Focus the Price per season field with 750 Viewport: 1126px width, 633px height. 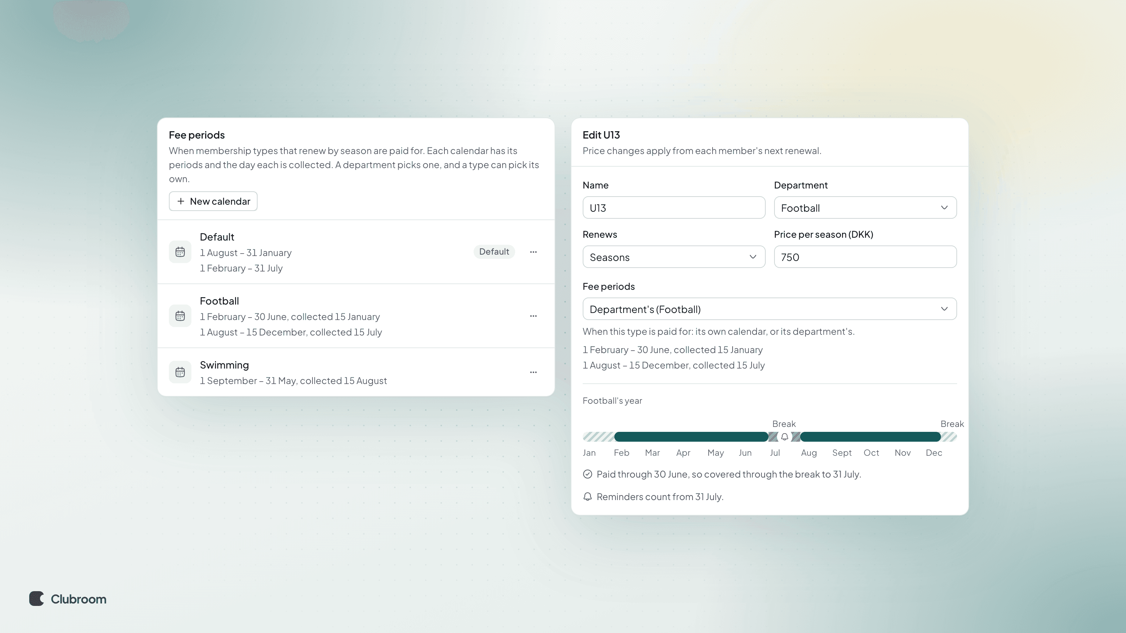[x=865, y=257]
